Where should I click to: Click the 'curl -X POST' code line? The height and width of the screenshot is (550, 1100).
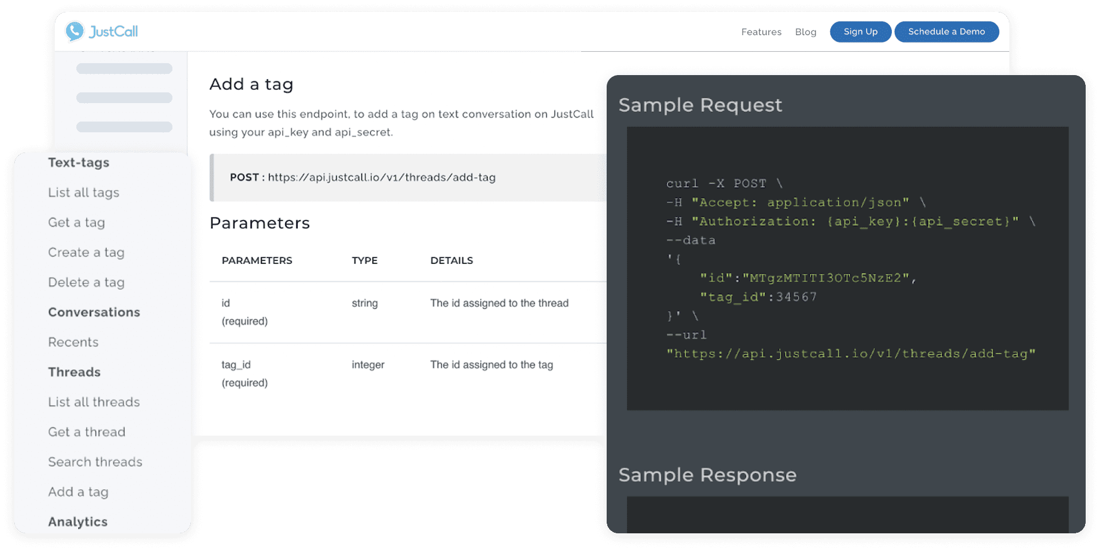(x=724, y=184)
